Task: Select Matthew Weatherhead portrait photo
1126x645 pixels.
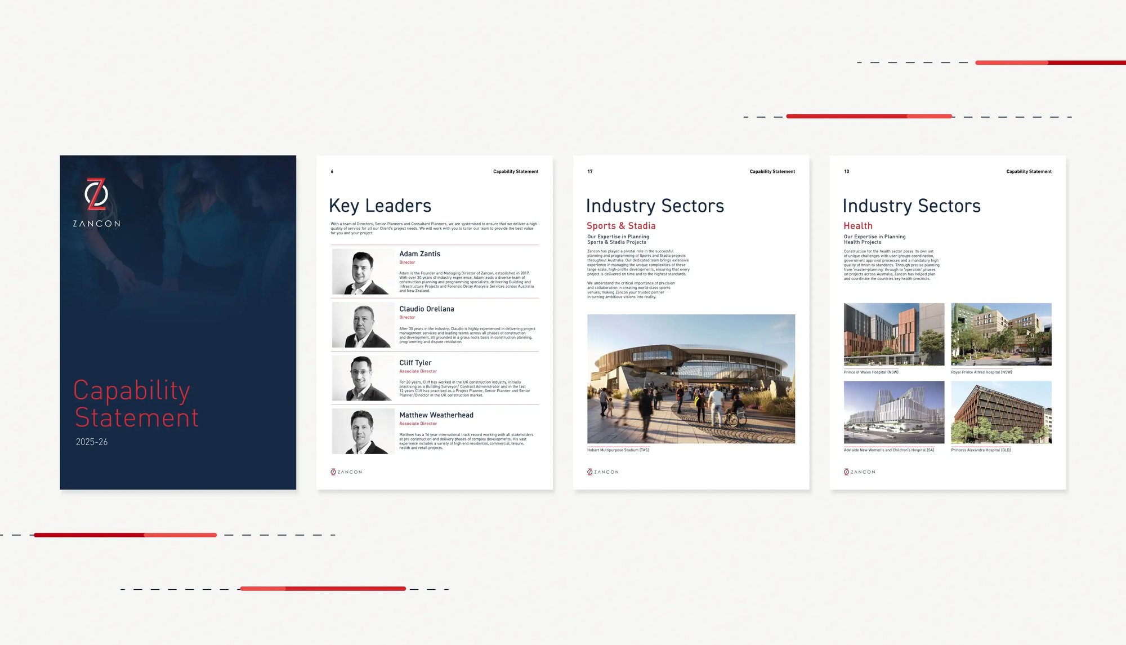Action: point(363,431)
